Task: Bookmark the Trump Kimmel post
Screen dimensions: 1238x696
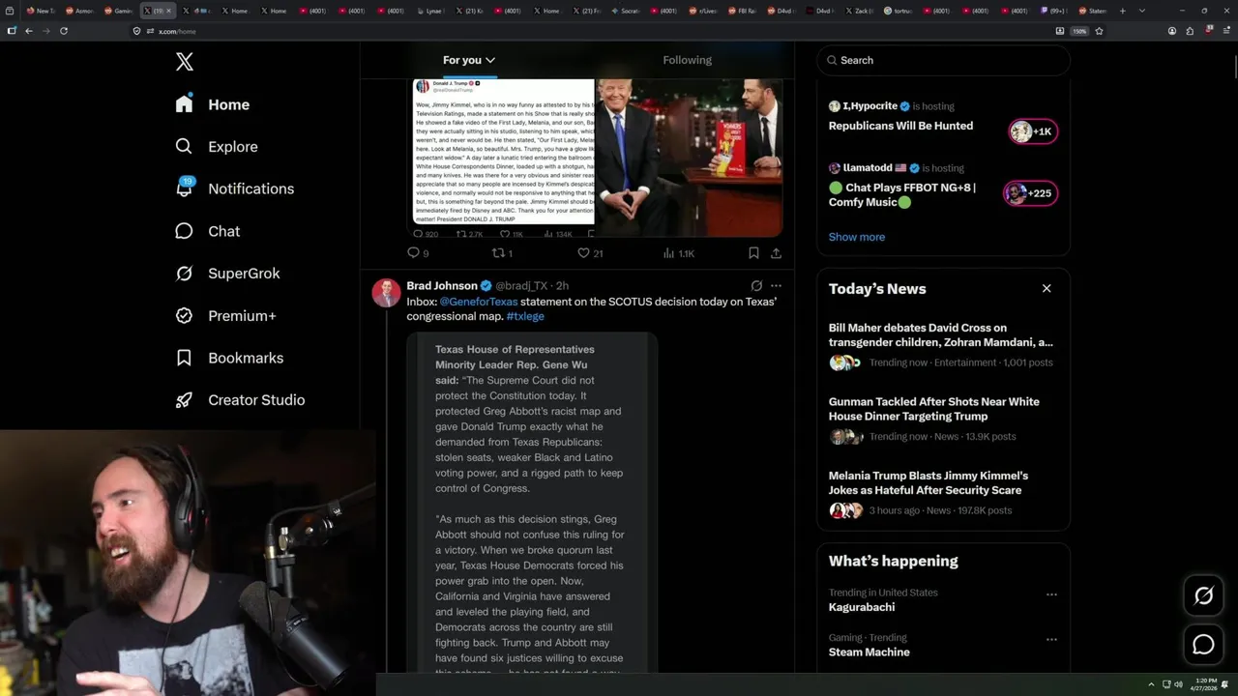Action: coord(753,253)
